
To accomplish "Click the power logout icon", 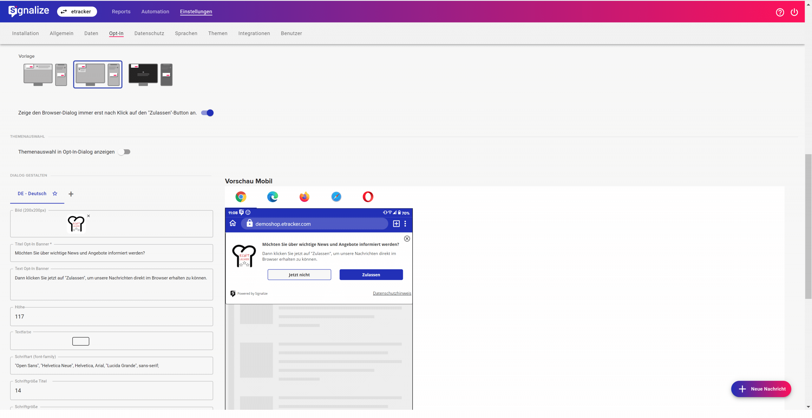I will click(x=794, y=12).
